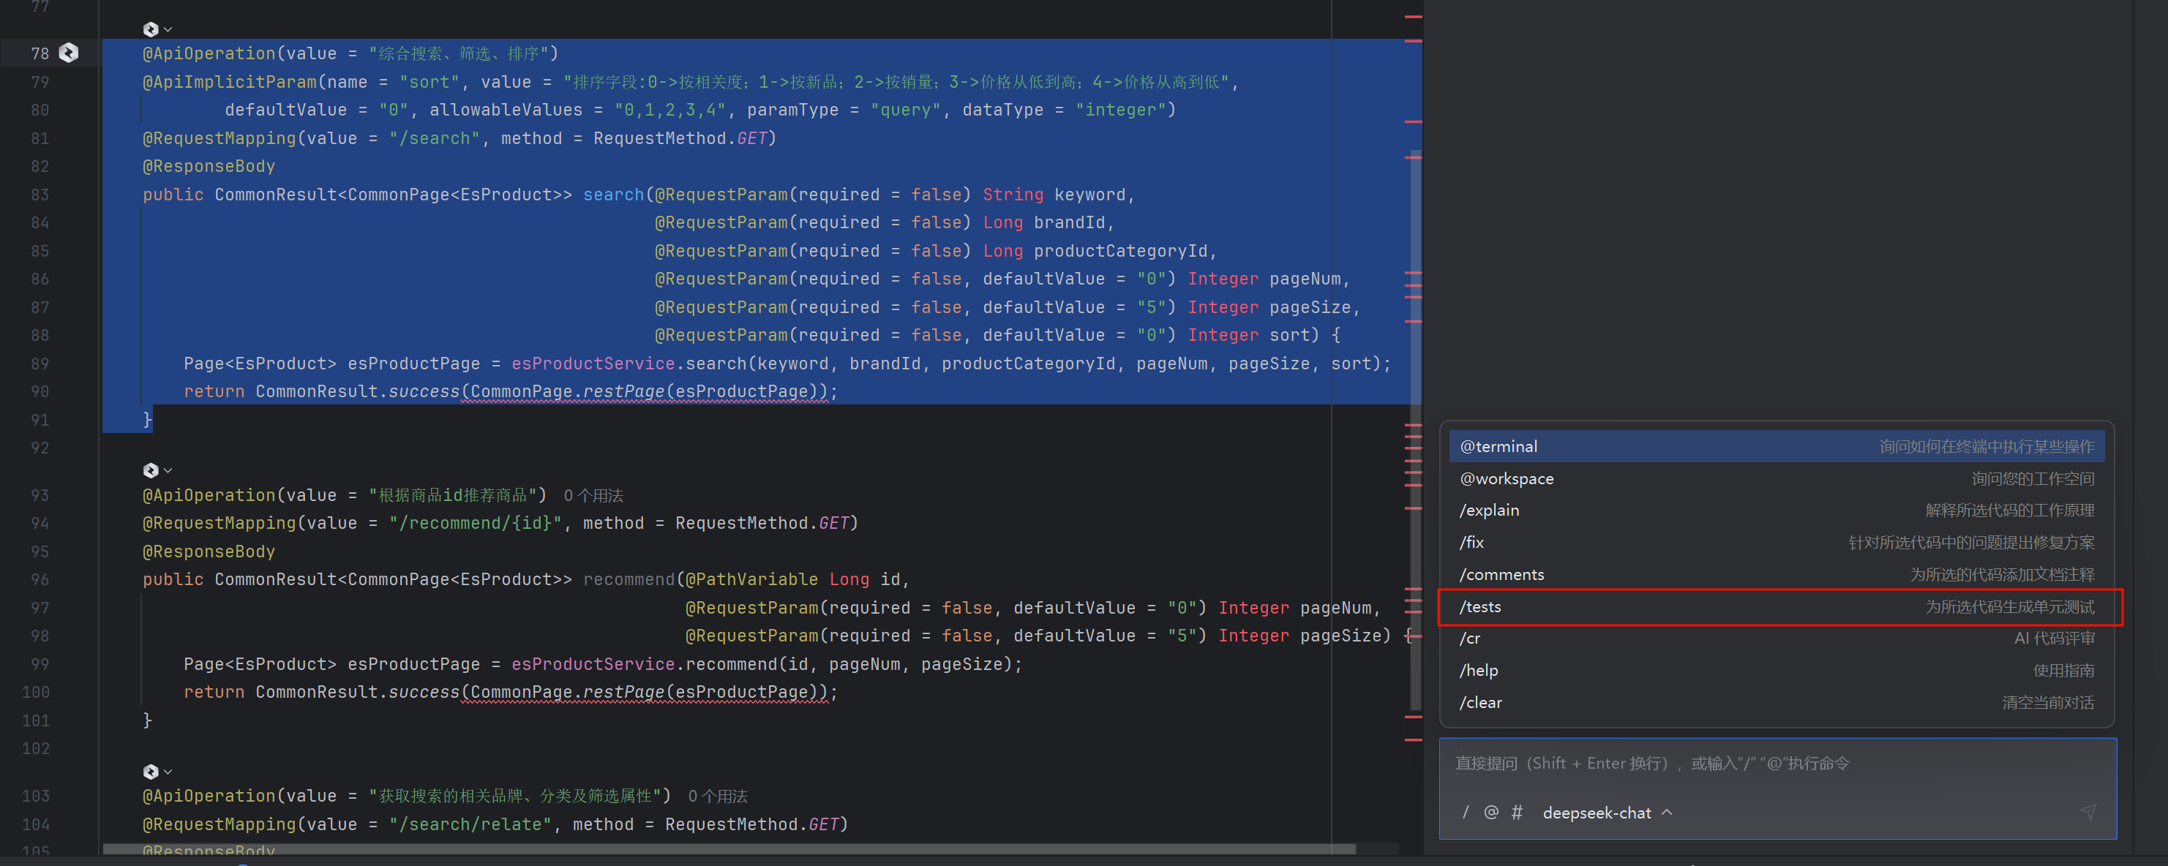Choose the /explain command
The height and width of the screenshot is (866, 2168).
(1777, 510)
